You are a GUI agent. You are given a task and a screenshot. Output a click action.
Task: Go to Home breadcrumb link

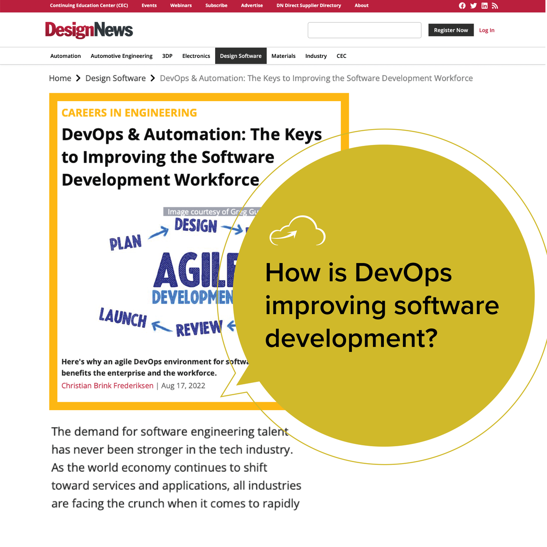point(60,78)
